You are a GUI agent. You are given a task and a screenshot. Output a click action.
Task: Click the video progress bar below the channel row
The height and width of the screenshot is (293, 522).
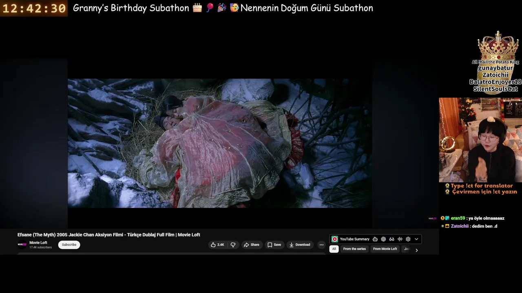[x=171, y=254]
